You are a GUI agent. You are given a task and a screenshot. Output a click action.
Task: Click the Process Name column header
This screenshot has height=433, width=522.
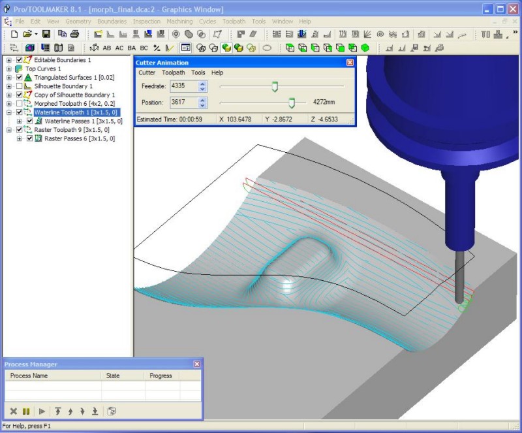tap(53, 376)
